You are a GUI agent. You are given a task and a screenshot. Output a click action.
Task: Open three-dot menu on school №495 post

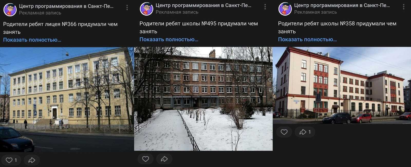click(x=265, y=7)
